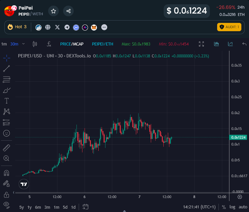This screenshot has height=212, width=249.
Task: Toggle magnet mode for drawings
Action: (6, 173)
